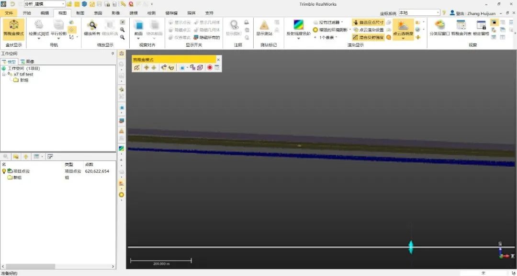Toggle the 自适应点尺寸 adaptive point size option
Viewport: 517px width, 276px height.
[368, 22]
